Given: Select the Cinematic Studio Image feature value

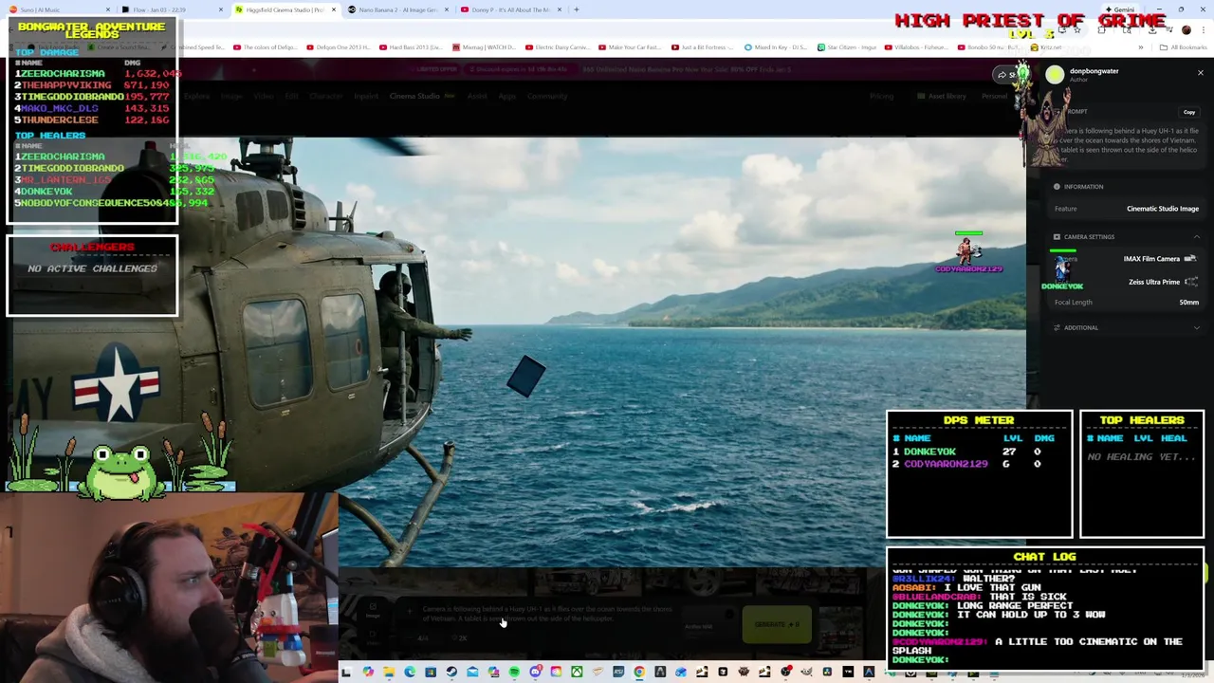Looking at the screenshot, I should (1162, 209).
